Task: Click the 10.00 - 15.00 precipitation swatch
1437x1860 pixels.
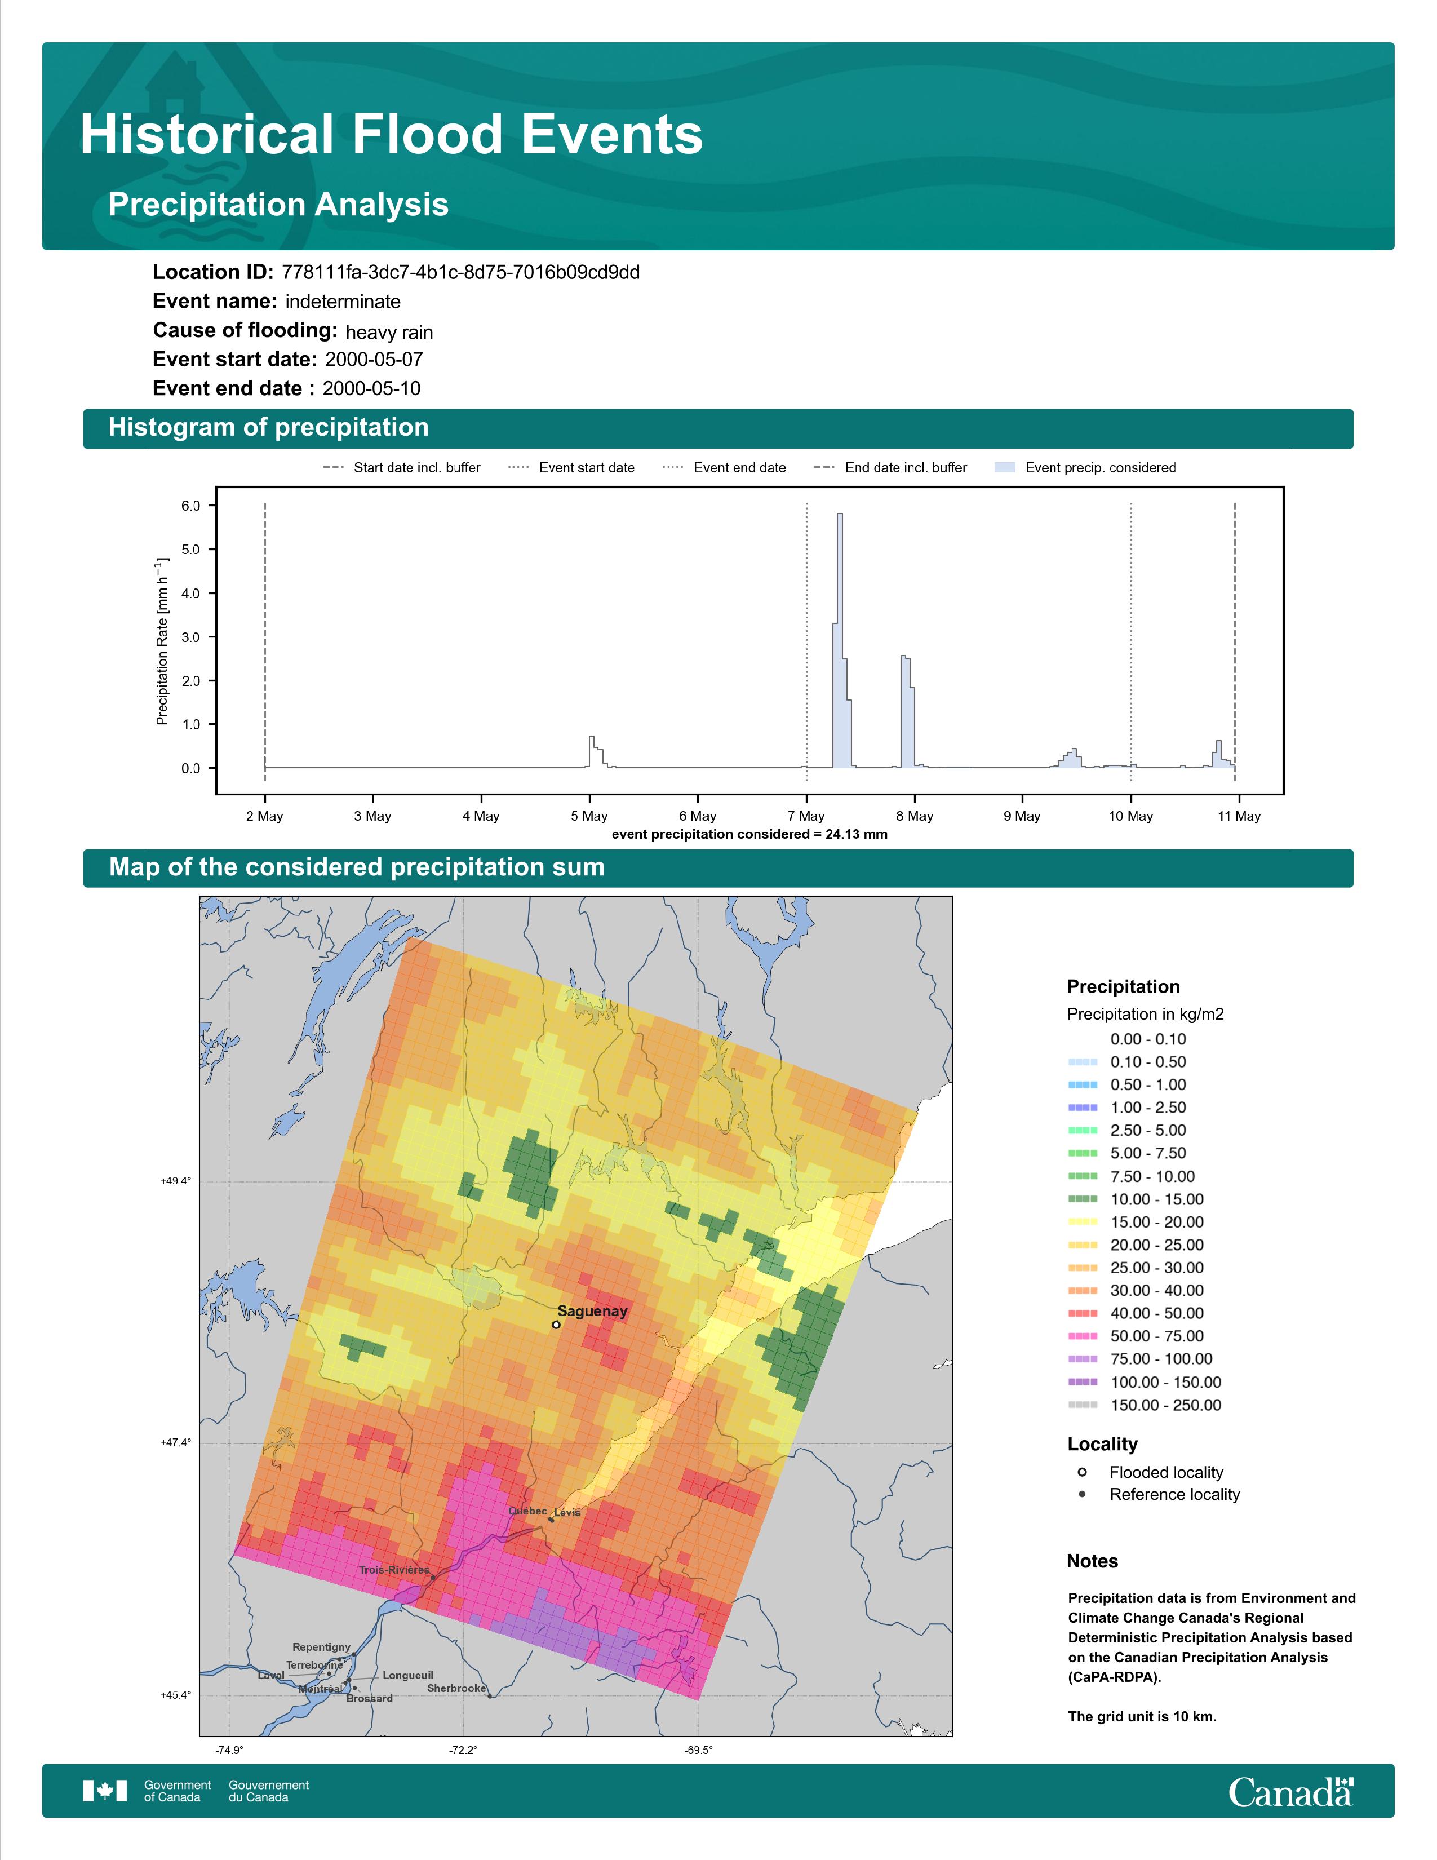Action: [1083, 1199]
